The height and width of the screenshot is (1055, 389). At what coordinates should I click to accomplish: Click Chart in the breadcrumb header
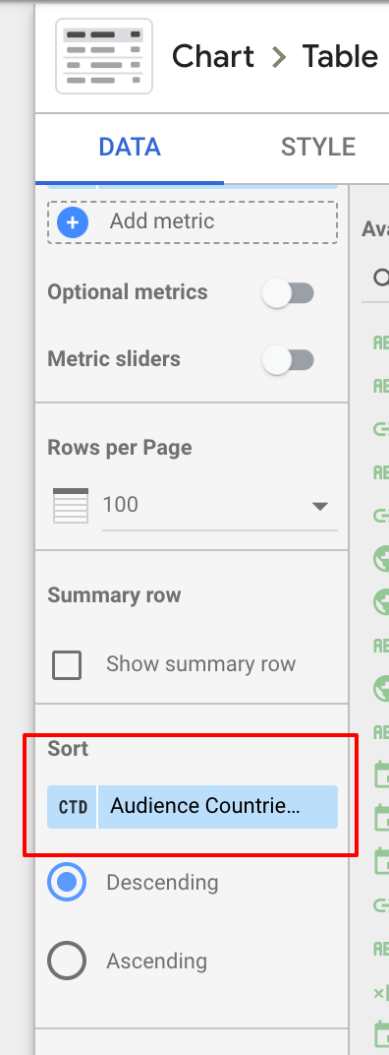pyautogui.click(x=213, y=56)
